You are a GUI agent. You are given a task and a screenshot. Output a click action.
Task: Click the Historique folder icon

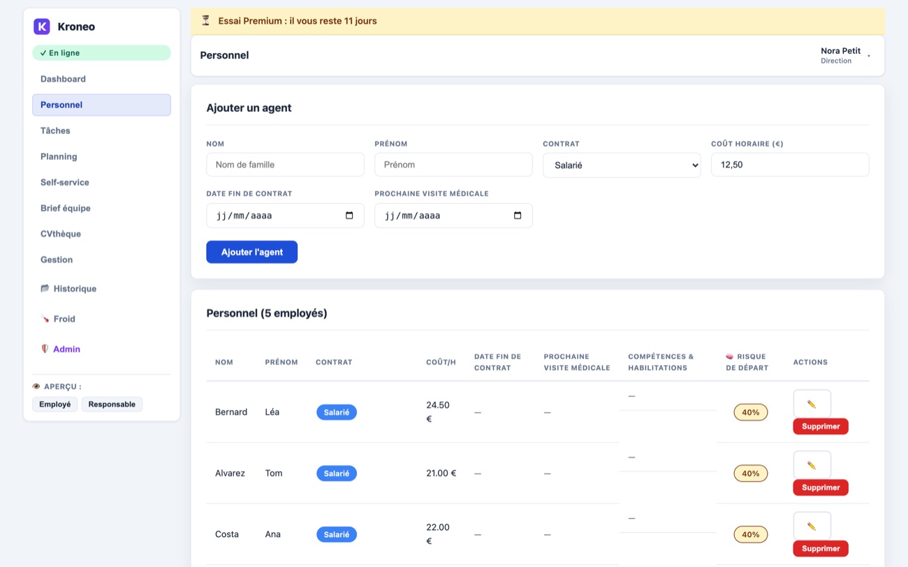[x=45, y=288]
